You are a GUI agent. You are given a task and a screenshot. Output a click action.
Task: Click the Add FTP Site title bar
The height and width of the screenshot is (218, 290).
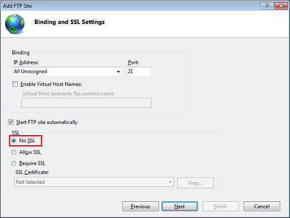click(131, 6)
